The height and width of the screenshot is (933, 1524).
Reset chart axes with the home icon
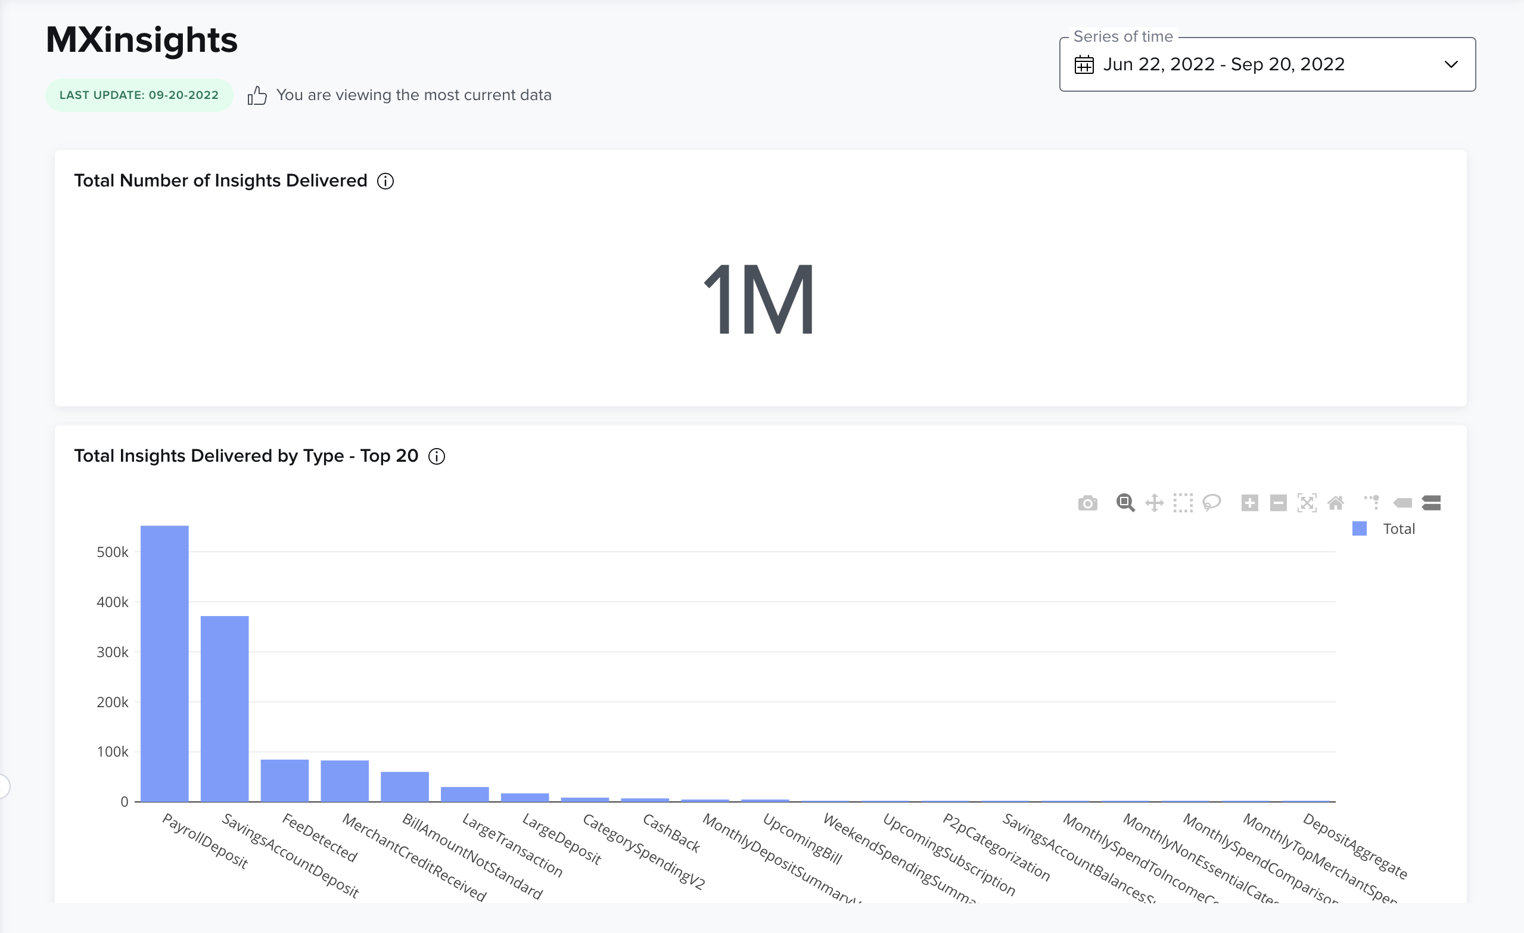coord(1336,503)
